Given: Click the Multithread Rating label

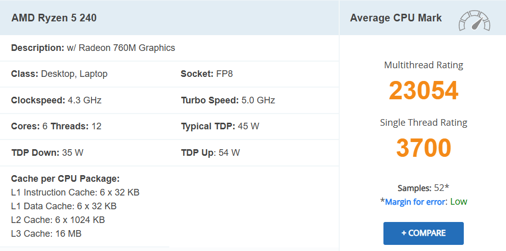Looking at the screenshot, I should coord(423,65).
